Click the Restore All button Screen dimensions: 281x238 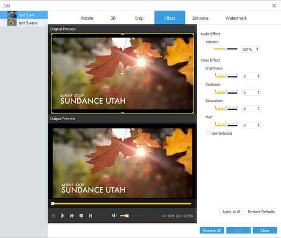[212, 230]
